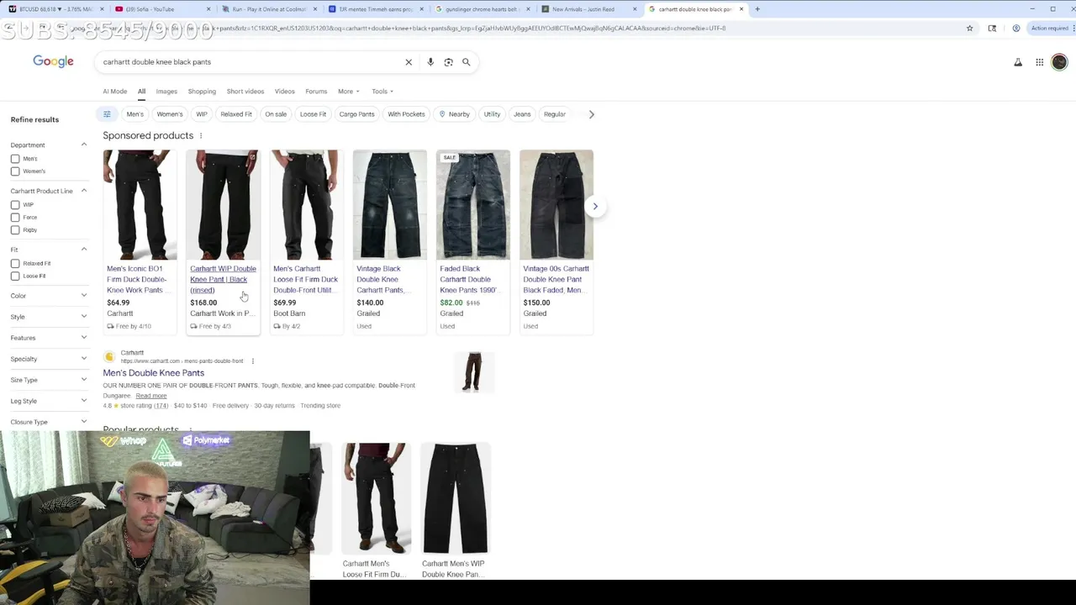Switch to New Arrivals Justin Reed tab

click(588, 9)
